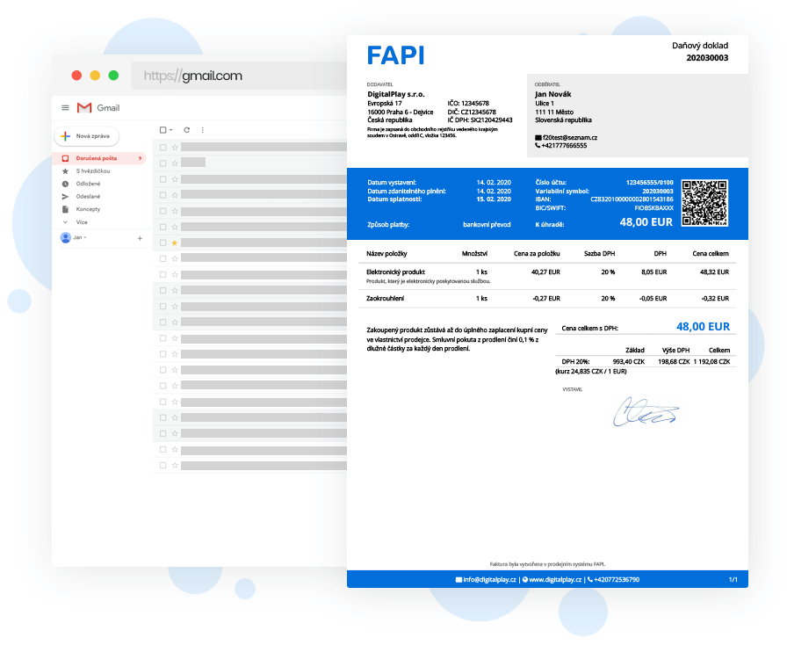Open the Gmail main menu hamburger icon
Screen dimensions: 787x645
click(65, 107)
